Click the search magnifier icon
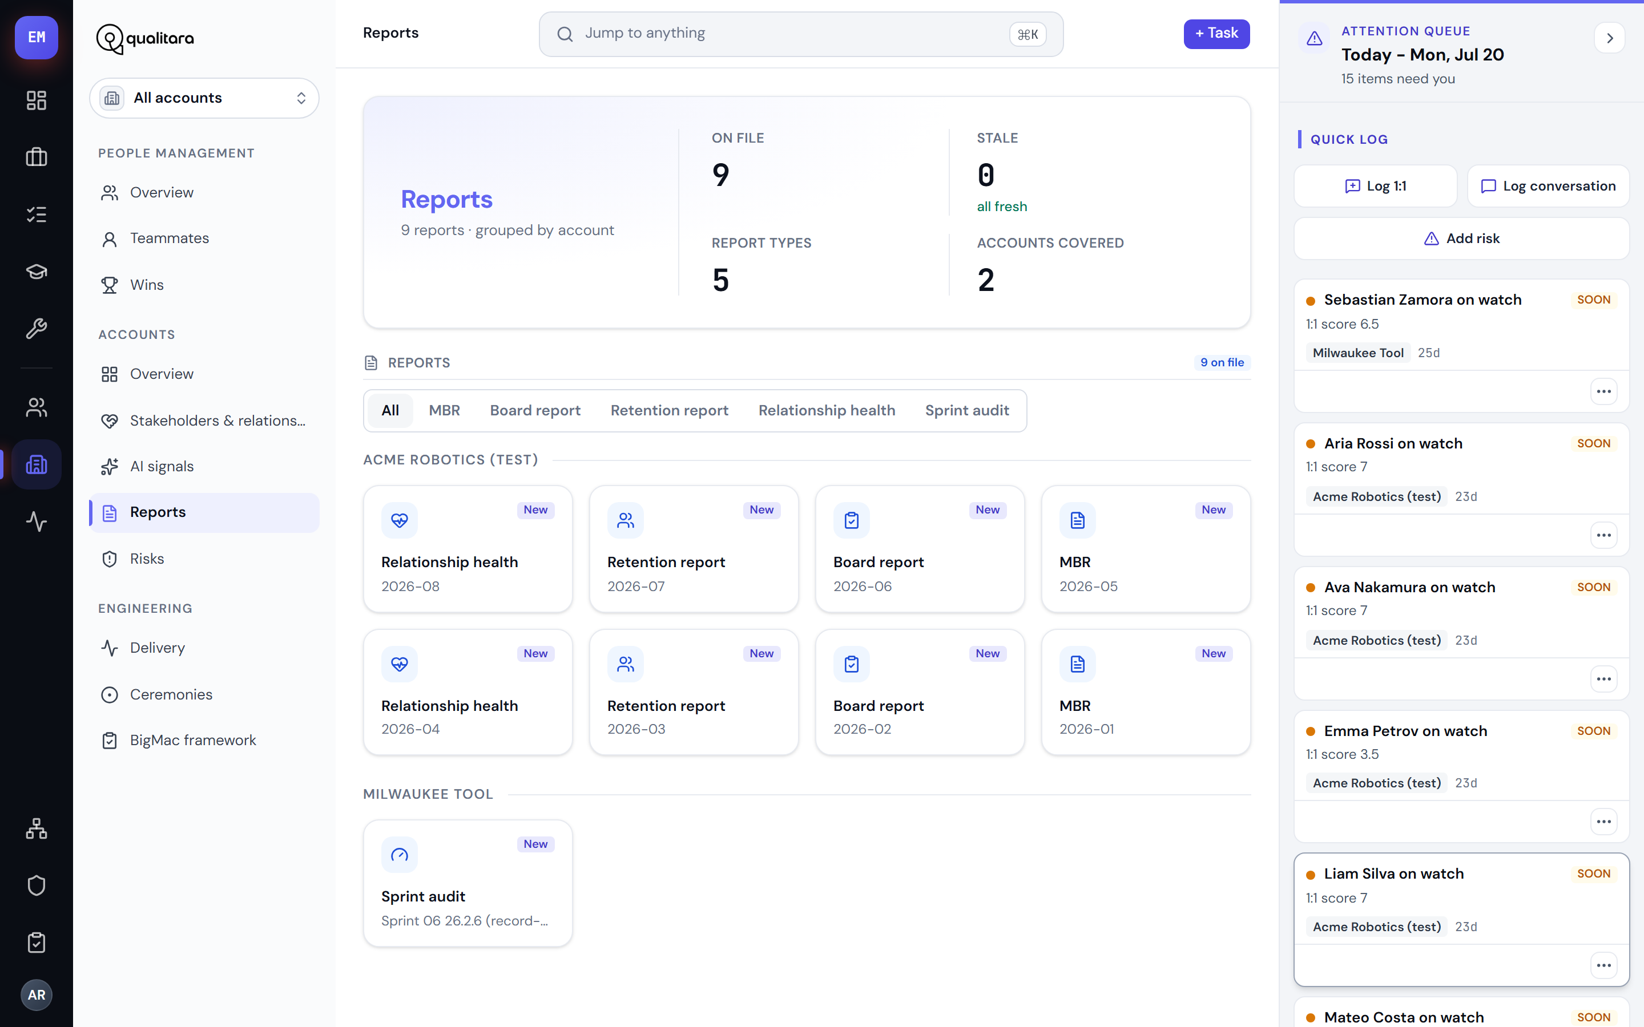This screenshot has width=1644, height=1027. [x=565, y=34]
